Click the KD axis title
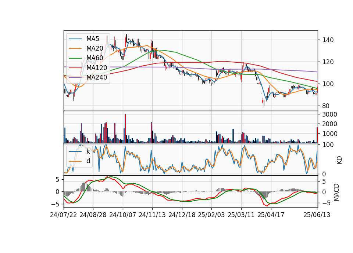353x253 pixels. tap(339, 160)
